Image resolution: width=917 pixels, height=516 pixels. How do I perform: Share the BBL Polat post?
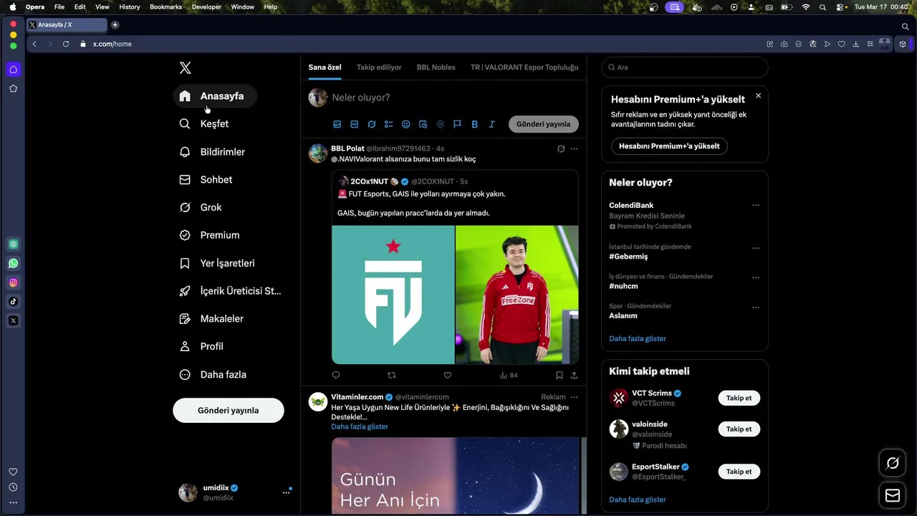point(574,375)
